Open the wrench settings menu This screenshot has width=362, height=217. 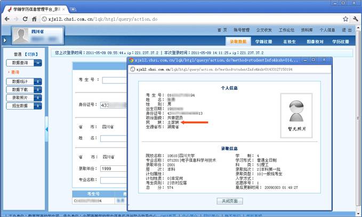(353, 19)
